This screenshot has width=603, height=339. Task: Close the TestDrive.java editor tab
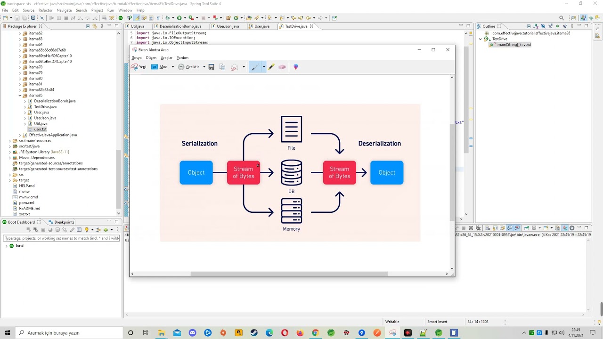tap(311, 26)
